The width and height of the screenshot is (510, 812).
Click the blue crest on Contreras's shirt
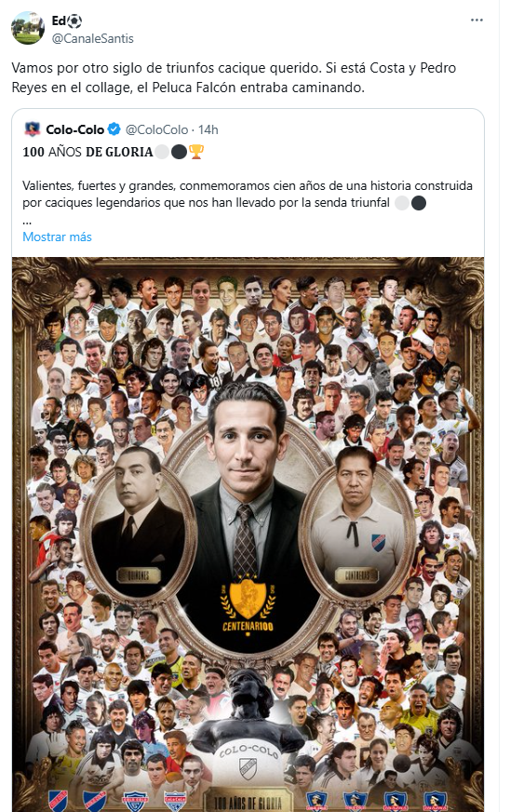379,542
